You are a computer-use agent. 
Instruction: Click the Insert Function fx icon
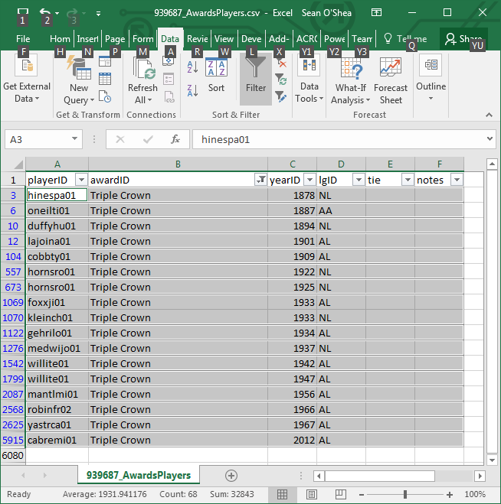tap(175, 139)
